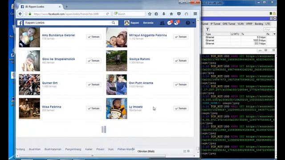The height and width of the screenshot is (160, 285).
Task: Open Facebook help question mark icon
Action: click(x=188, y=23)
